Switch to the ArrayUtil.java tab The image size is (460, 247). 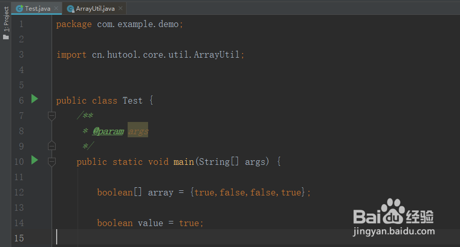point(96,9)
